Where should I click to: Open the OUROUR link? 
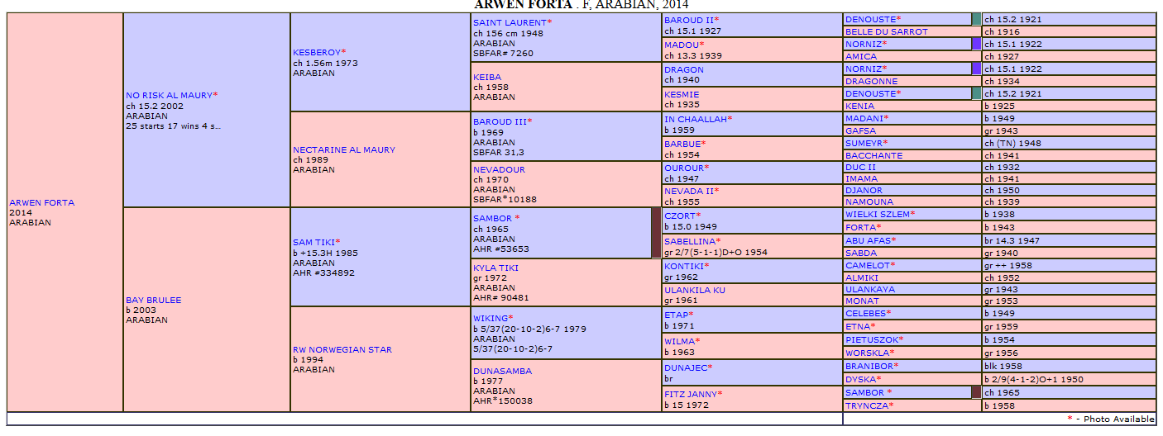tap(684, 168)
